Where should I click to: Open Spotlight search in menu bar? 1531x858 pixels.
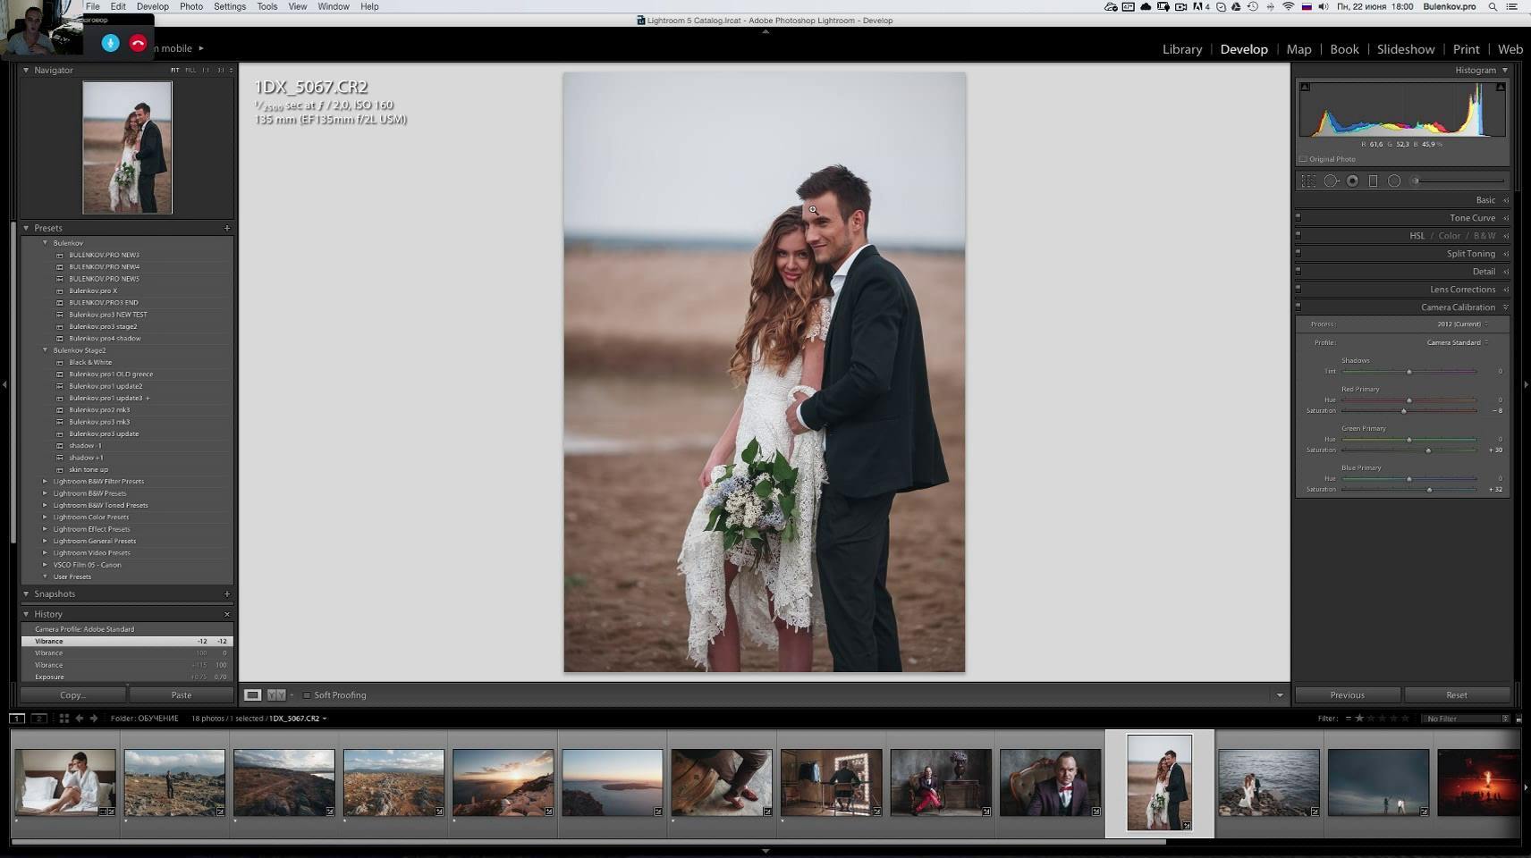click(1493, 6)
